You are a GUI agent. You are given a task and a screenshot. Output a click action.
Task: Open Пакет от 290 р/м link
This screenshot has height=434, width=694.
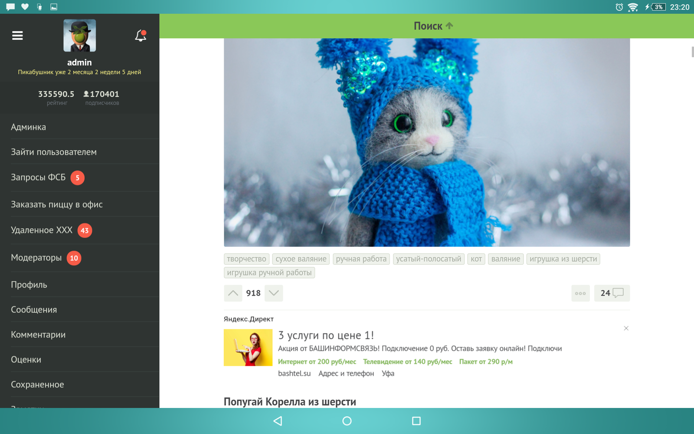tap(486, 362)
